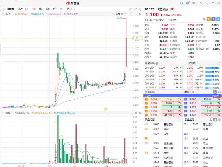Collapse the left panel beside code 01022

coord(4,9)
